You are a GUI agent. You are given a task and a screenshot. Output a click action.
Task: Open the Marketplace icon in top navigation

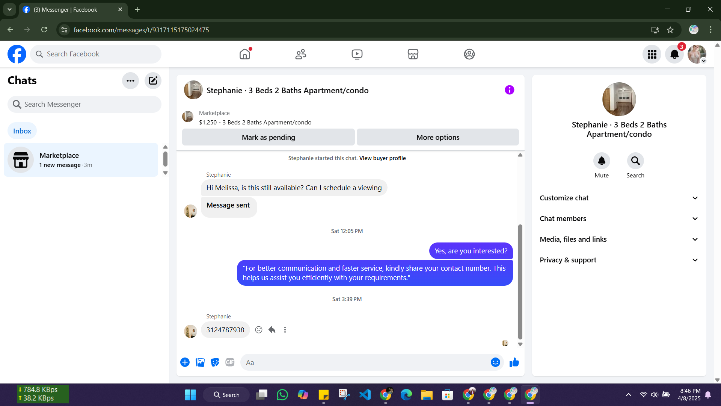click(413, 54)
